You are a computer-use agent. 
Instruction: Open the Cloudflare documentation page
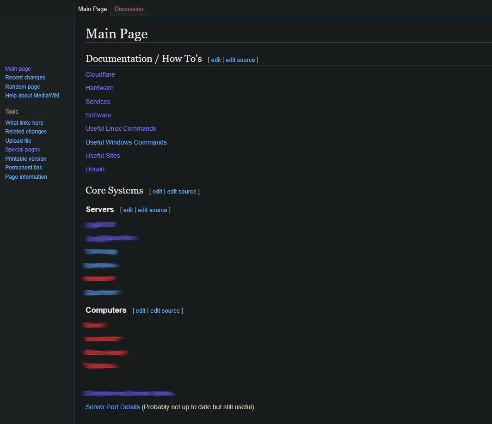tap(100, 74)
